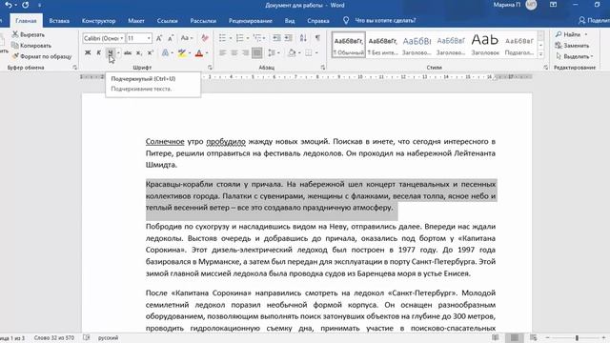Open Найти dropdown arrow
The image size is (610, 343).
[586, 34]
